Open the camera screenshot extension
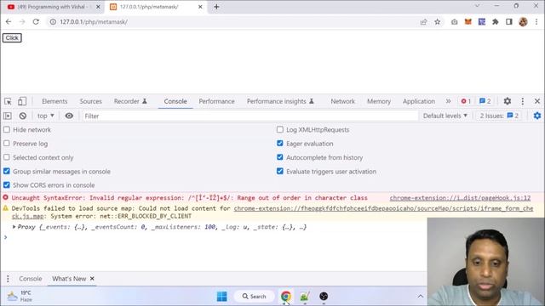This screenshot has width=545, height=306. (454, 22)
